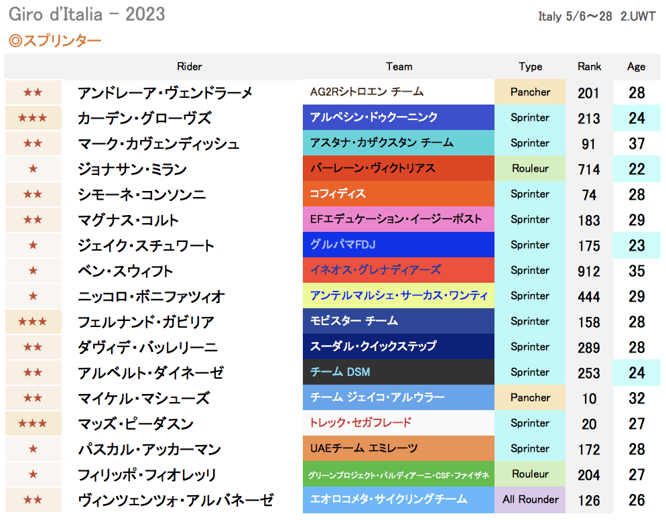This screenshot has width=666, height=520.
Task: Click team cell アルペシン・ドゥクーニンク
Action: coord(399,117)
